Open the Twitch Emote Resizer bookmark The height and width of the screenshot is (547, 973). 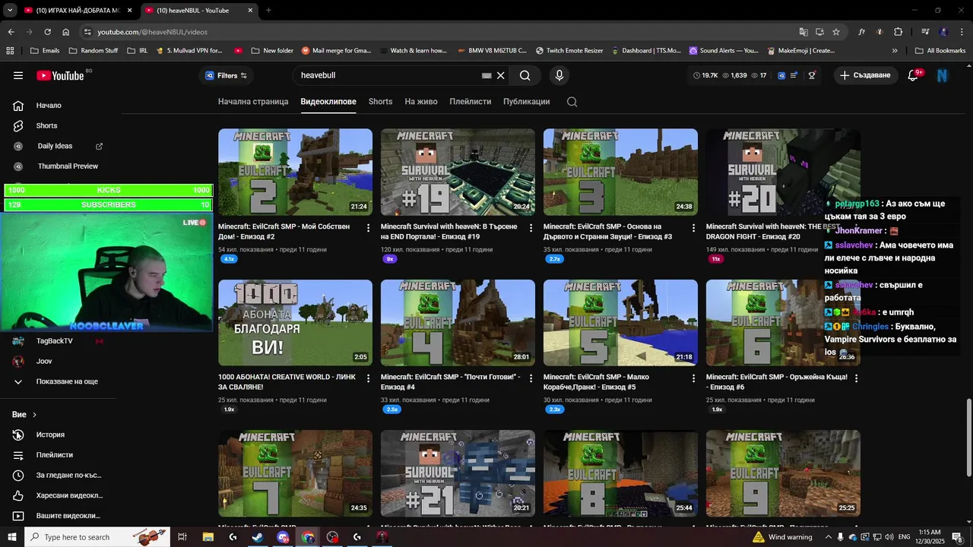(569, 51)
